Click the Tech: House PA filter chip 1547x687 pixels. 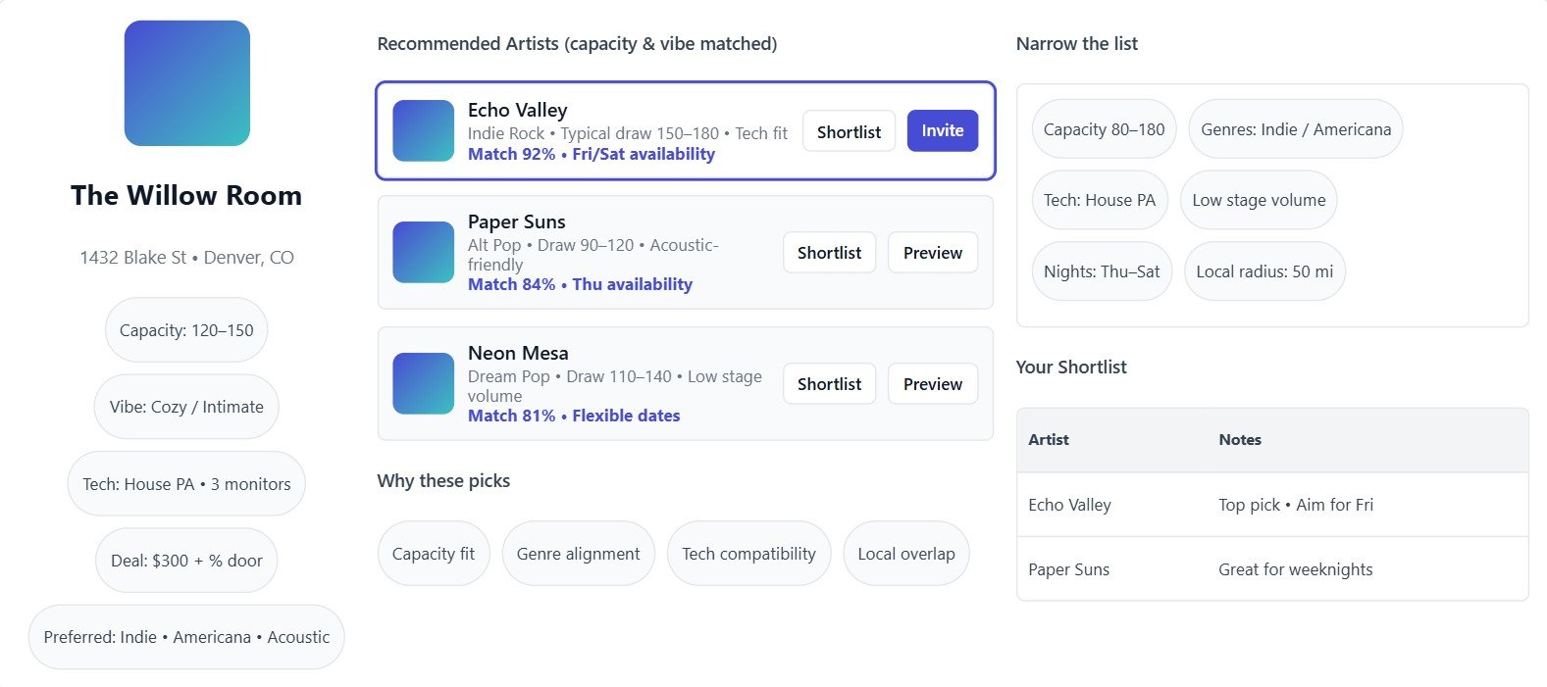tap(1099, 200)
